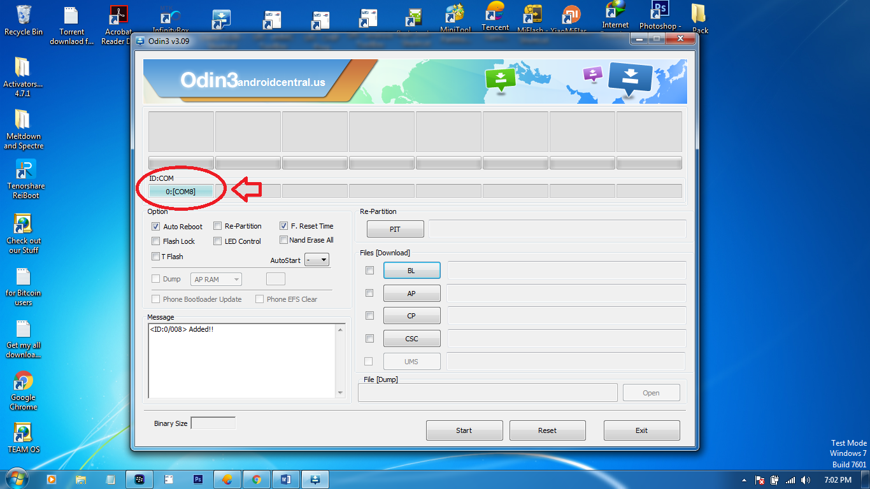Open the Recycle Bin desktop icon
Viewport: 870px width, 489px height.
pos(24,20)
